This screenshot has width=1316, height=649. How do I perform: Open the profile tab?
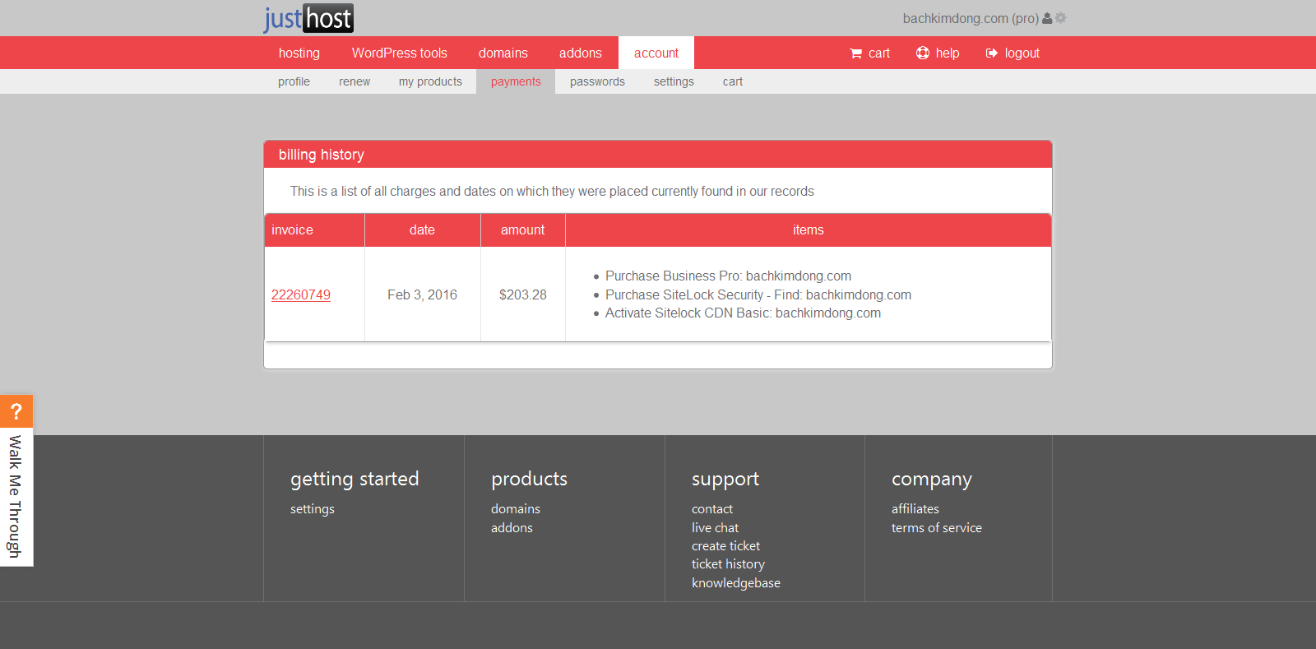pos(294,81)
